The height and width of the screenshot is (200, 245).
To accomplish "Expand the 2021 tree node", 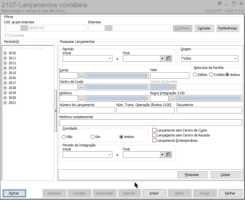I will click(x=5, y=103).
